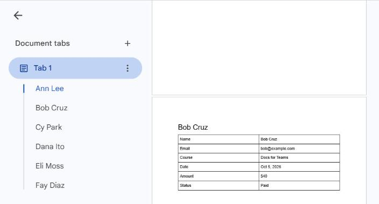Click the $40 amount cell
This screenshot has width=379, height=204.
[x=299, y=176]
